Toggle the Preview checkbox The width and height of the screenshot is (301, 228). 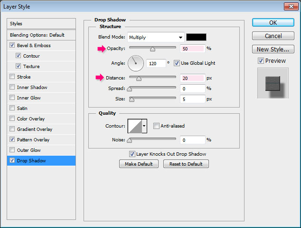261,61
